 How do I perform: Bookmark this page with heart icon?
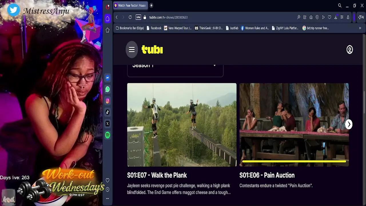click(x=329, y=17)
